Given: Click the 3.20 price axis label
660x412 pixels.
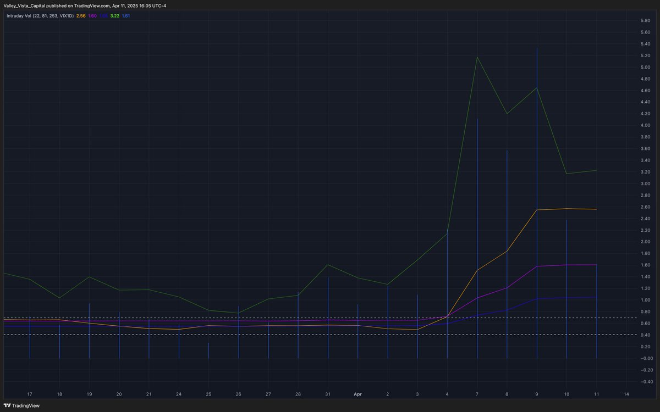Looking at the screenshot, I should [646, 172].
